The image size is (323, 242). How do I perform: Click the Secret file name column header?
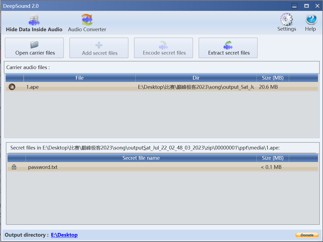[141, 158]
